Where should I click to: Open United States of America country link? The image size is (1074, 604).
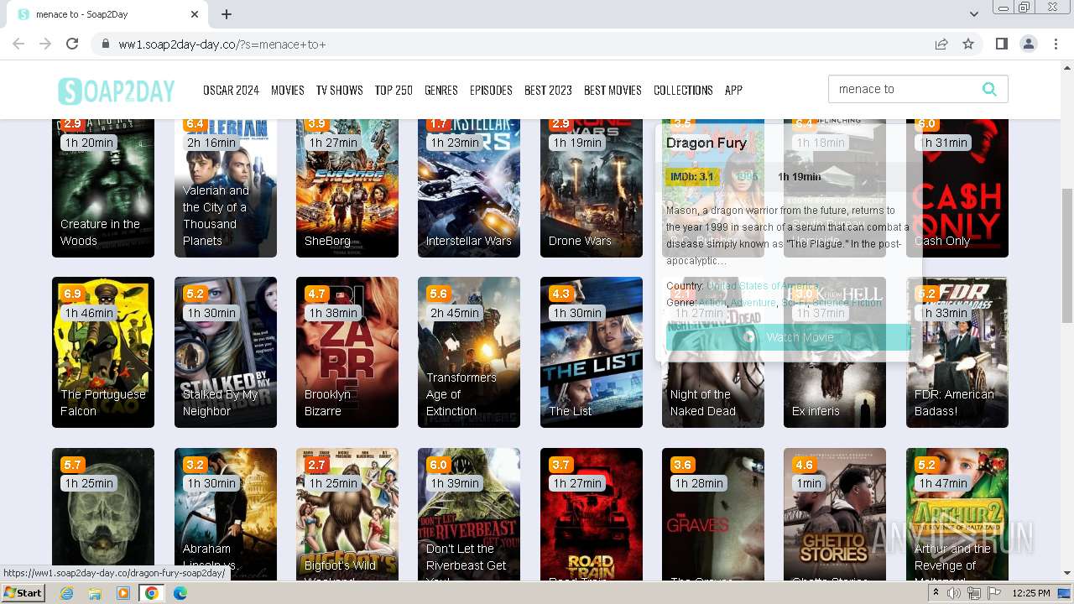(x=763, y=286)
